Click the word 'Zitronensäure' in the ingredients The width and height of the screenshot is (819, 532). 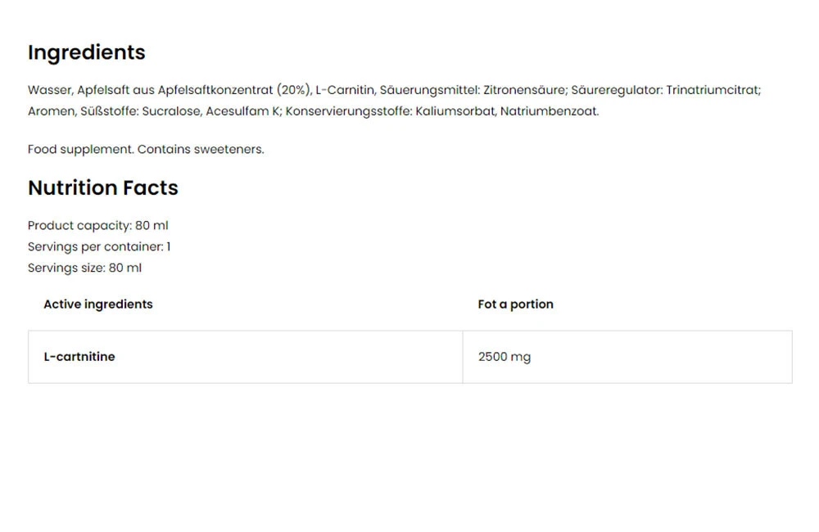(523, 90)
